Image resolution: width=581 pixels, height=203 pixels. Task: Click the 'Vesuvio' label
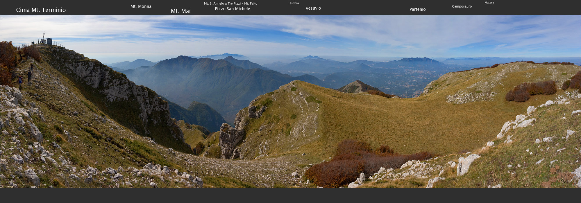click(x=313, y=8)
